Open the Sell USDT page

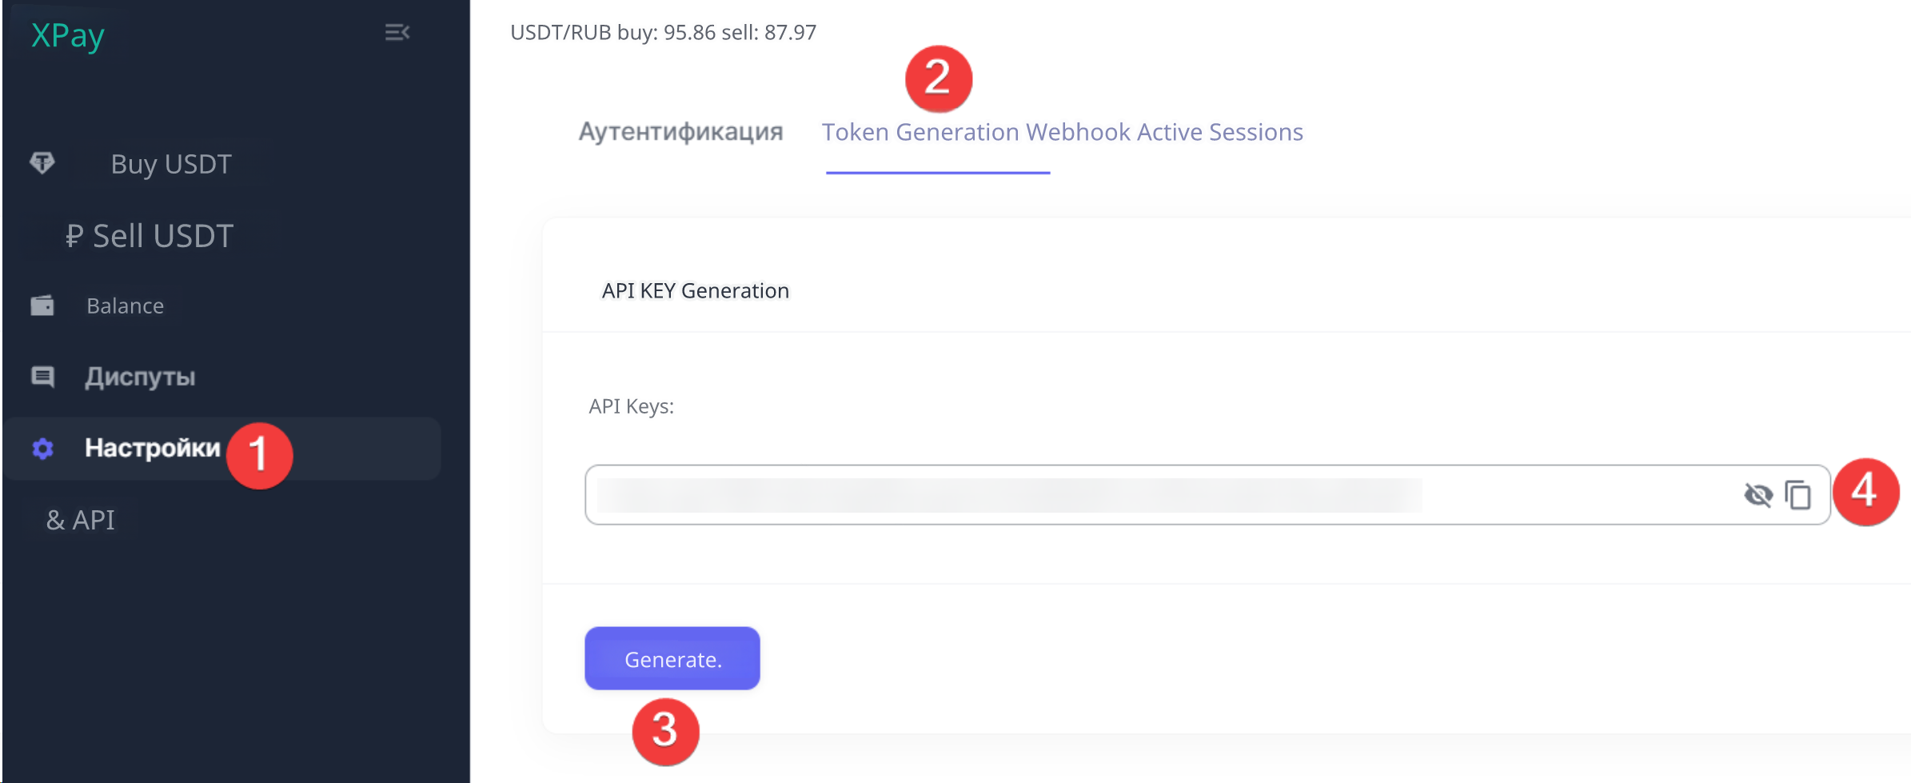(x=150, y=236)
